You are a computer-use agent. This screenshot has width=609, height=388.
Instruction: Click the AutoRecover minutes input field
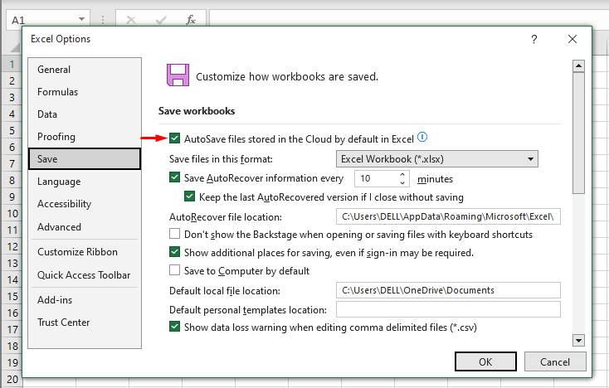pos(377,178)
